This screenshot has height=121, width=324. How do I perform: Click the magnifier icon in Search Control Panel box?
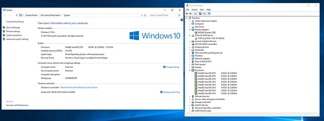pos(179,15)
